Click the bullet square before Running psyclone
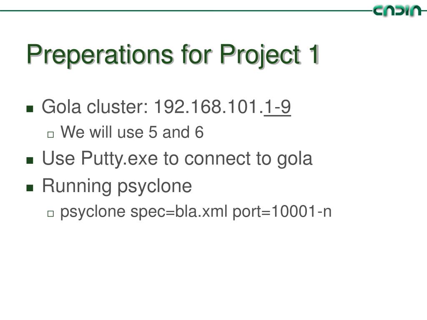The image size is (427, 320). click(30, 188)
